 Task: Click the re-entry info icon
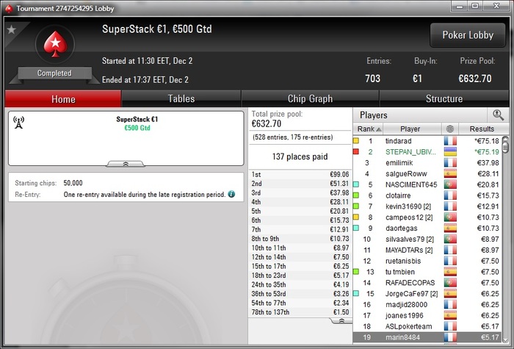231,194
